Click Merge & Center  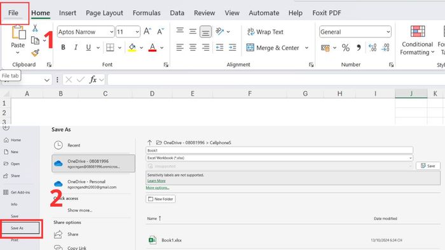273,48
